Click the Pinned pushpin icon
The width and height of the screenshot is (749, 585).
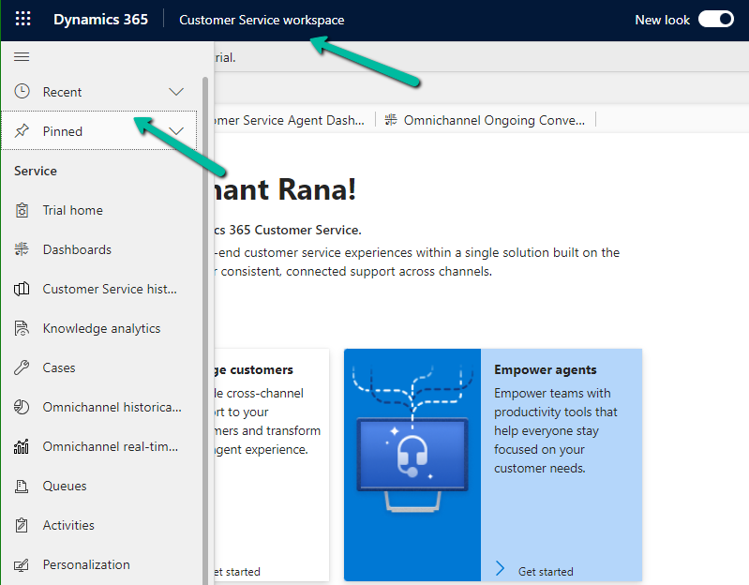22,131
